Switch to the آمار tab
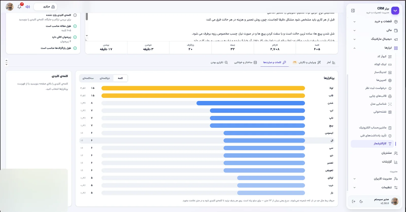This screenshot has height=212, width=406. 331,62
